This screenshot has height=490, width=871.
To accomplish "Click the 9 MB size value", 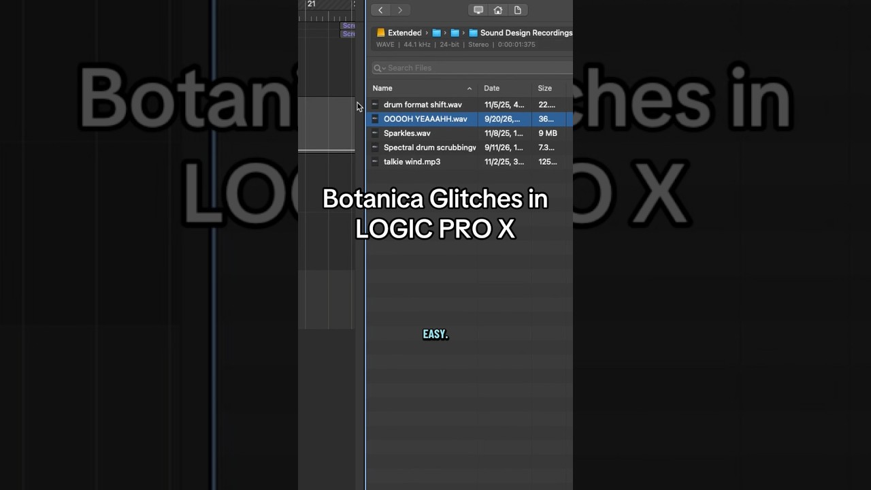I will pyautogui.click(x=548, y=133).
